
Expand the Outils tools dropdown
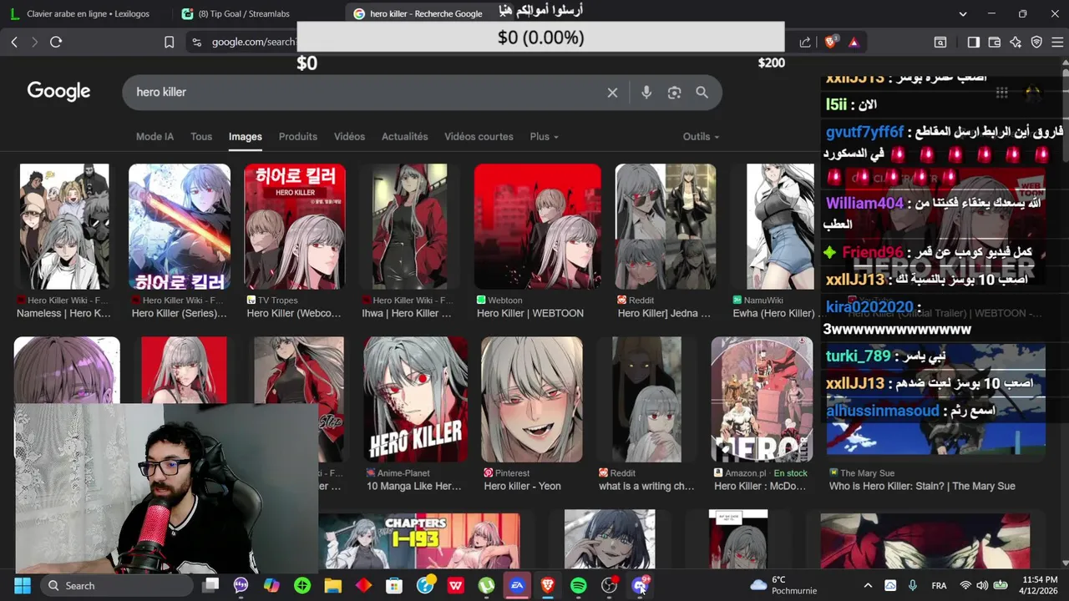click(701, 136)
